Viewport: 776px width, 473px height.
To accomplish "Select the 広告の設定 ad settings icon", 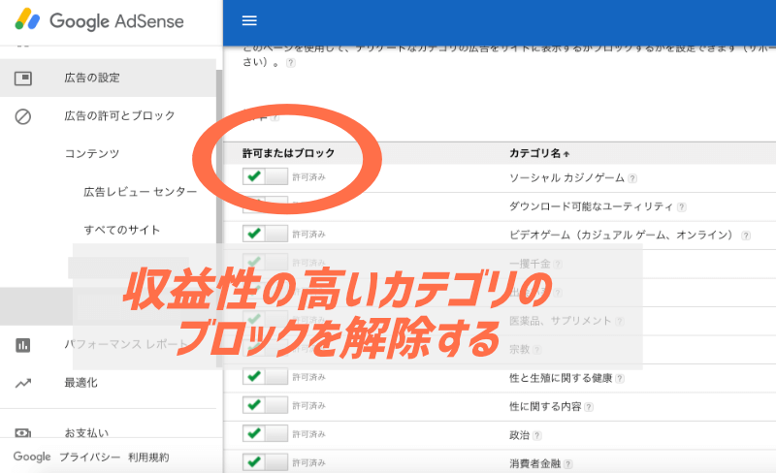I will coord(22,79).
